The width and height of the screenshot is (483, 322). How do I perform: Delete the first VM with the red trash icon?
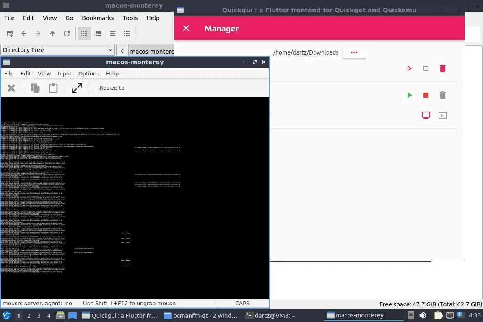pos(443,68)
